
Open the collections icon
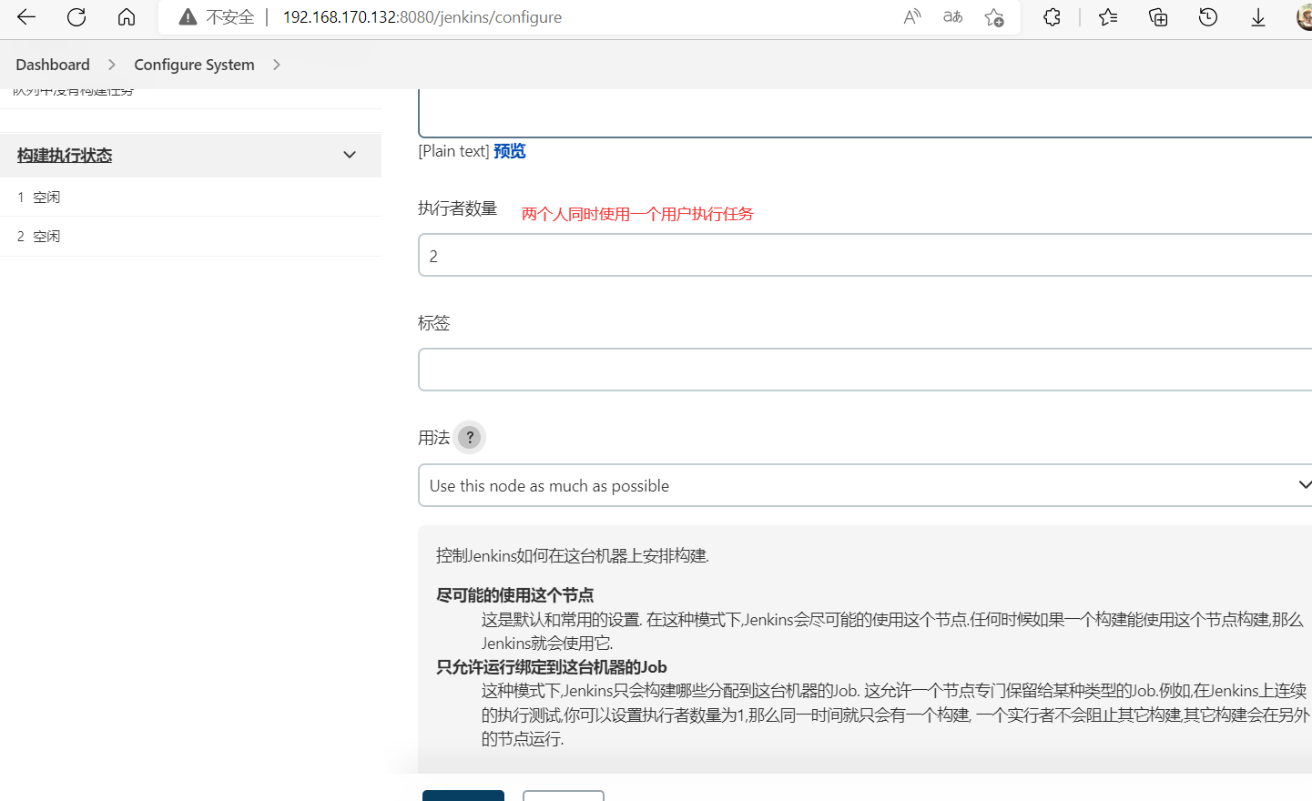pos(1158,17)
